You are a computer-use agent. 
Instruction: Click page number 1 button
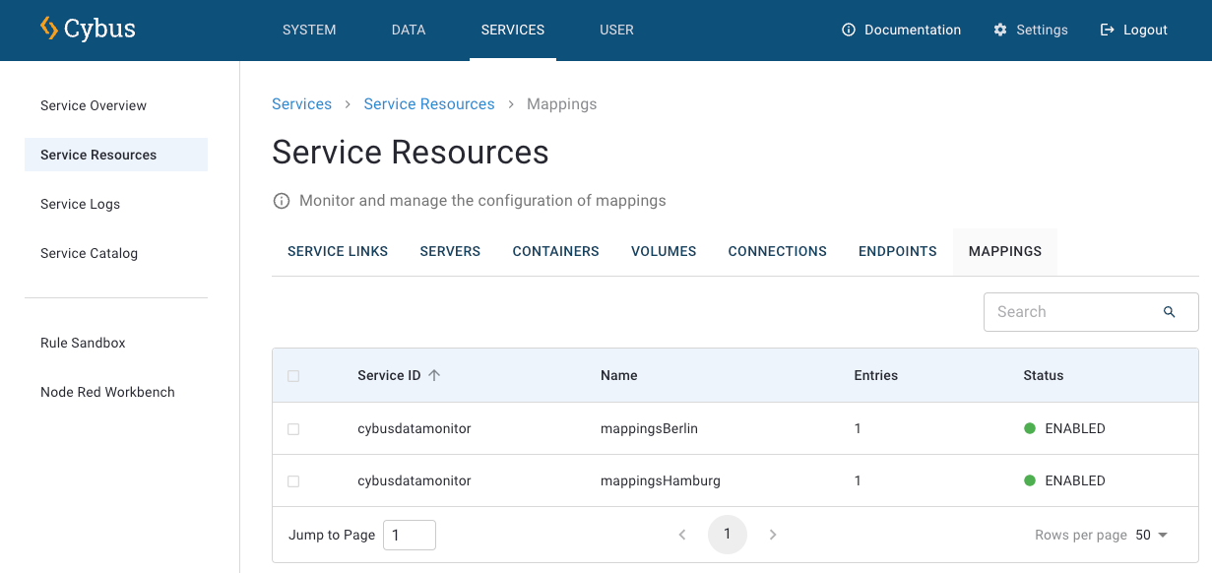pos(728,535)
